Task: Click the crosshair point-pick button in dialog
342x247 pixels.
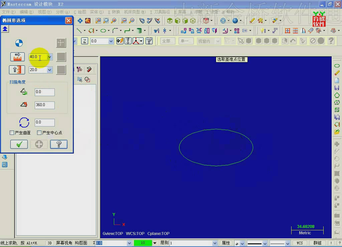Action: pyautogui.click(x=61, y=43)
